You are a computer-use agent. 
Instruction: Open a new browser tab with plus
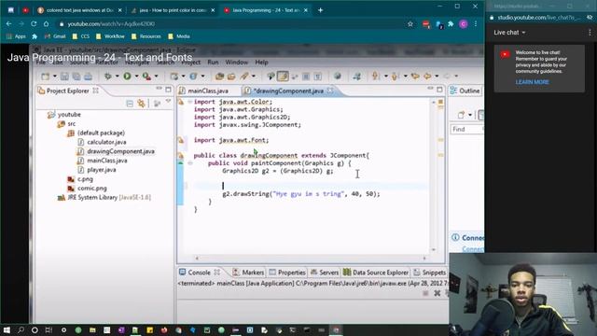320,10
